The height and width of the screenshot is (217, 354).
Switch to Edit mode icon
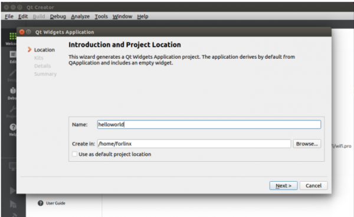[x=12, y=55]
